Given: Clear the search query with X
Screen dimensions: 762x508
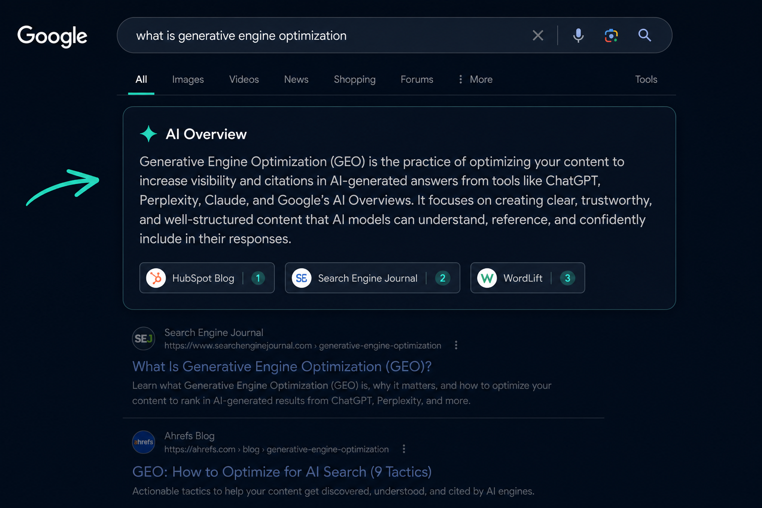Looking at the screenshot, I should [x=538, y=35].
